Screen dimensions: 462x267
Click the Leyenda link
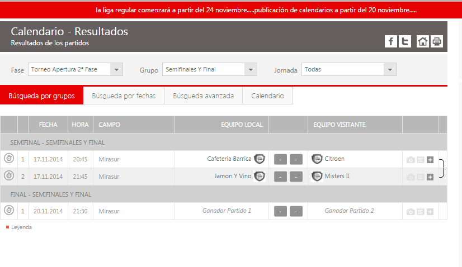21,227
